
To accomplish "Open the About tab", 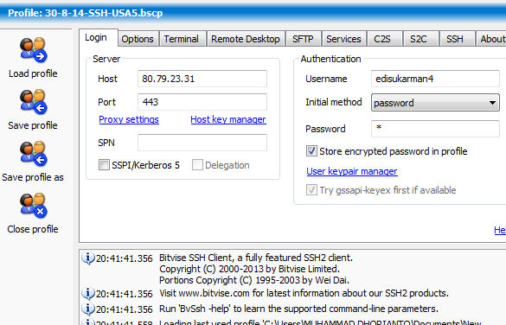I will click(491, 39).
